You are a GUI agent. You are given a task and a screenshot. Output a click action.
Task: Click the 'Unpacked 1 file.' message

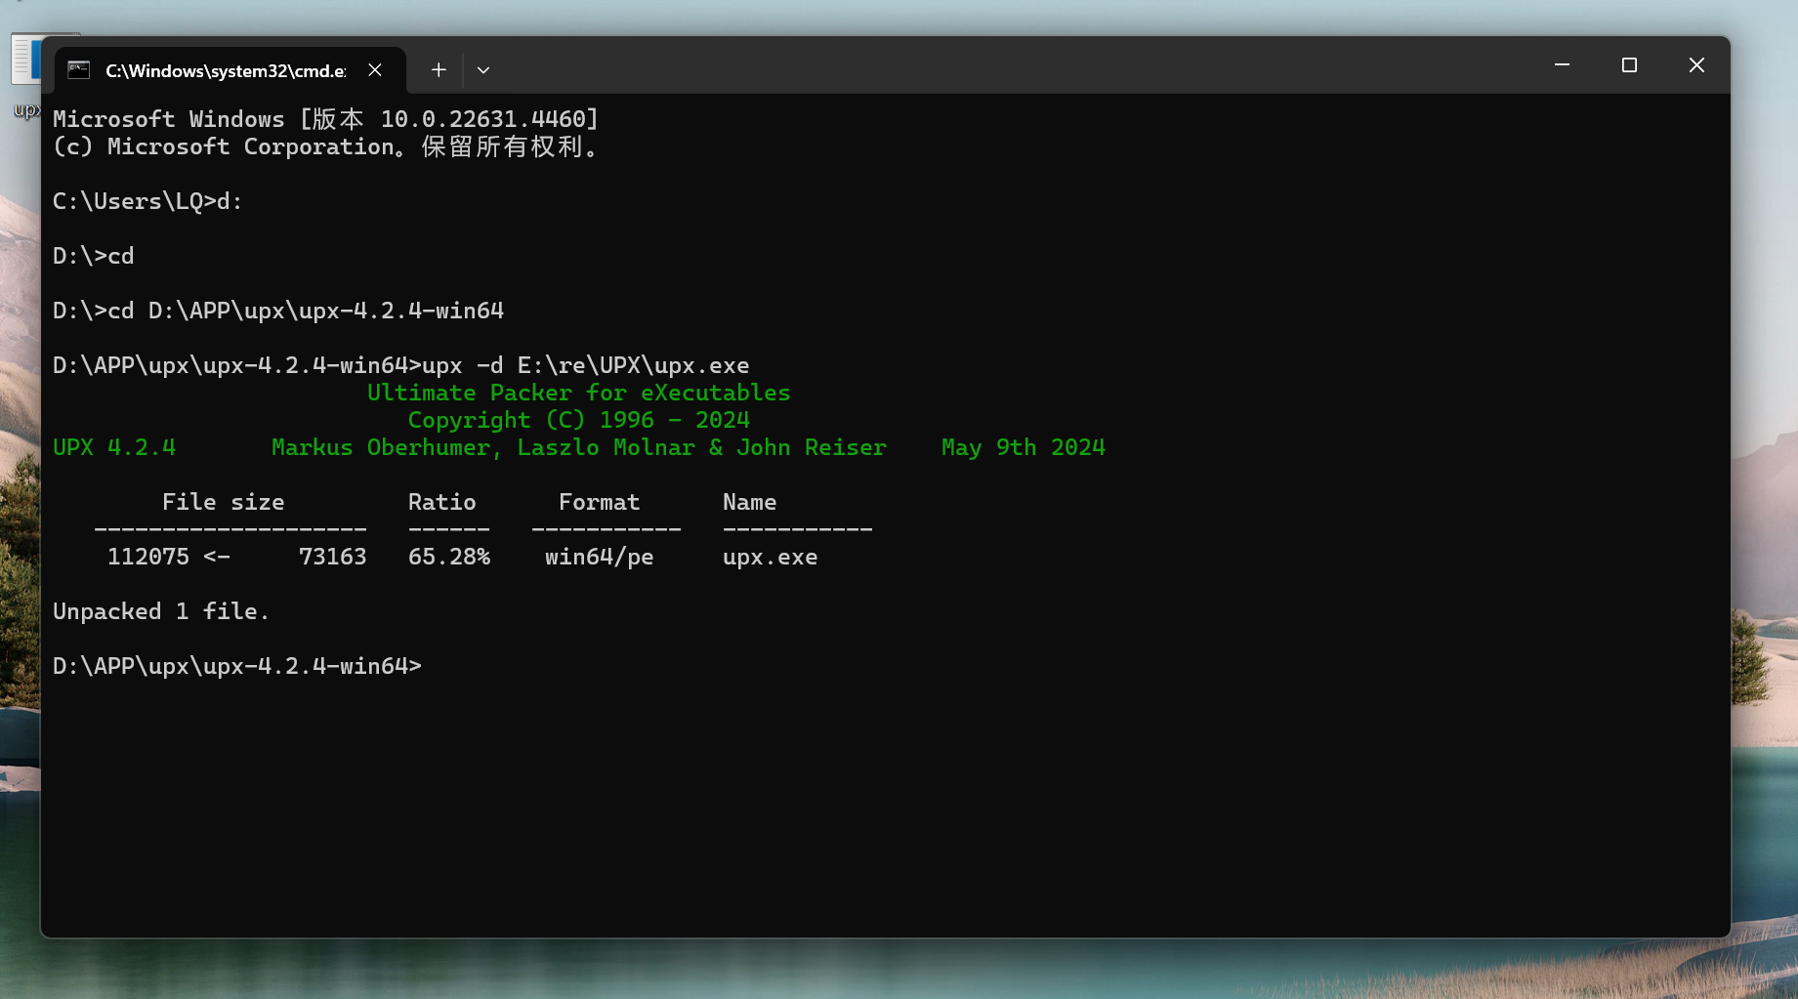161,611
